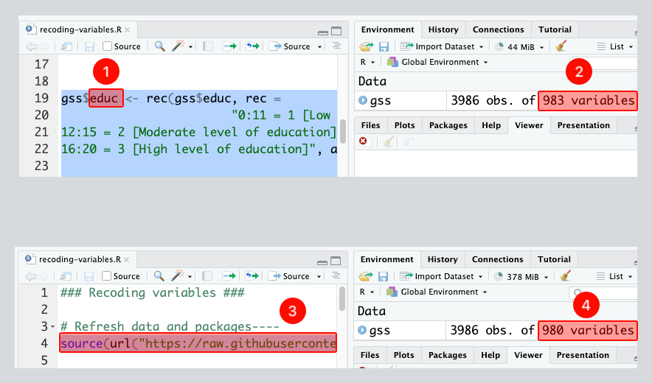The height and width of the screenshot is (383, 652).
Task: Re-run previous code region in upper editor
Action: [253, 46]
